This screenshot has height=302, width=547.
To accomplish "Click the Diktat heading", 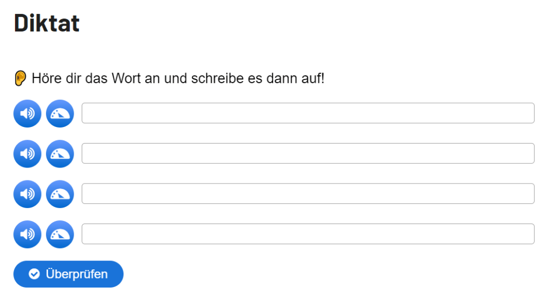I will (x=46, y=23).
